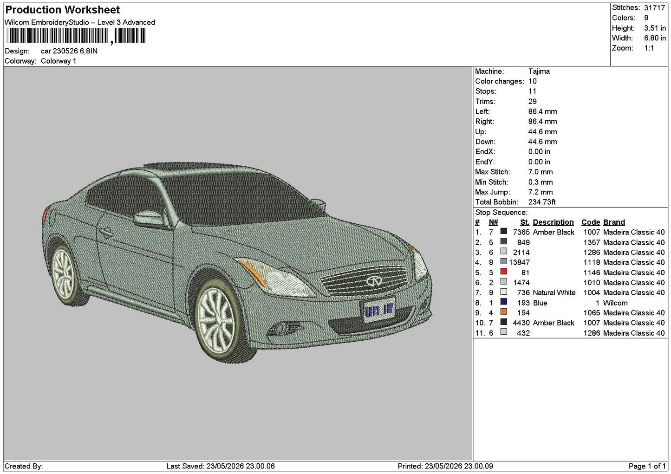
Task: Click the 'Left:' label
Action: pyautogui.click(x=482, y=111)
